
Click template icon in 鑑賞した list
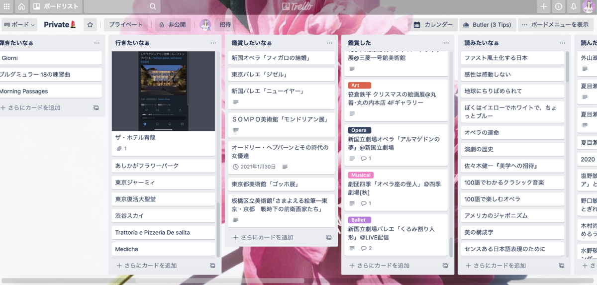click(445, 266)
